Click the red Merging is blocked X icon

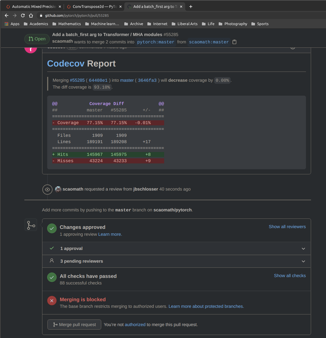pos(52,301)
